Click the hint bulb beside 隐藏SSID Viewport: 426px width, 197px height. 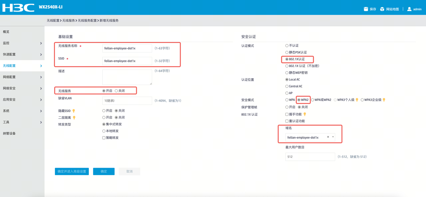pyautogui.click(x=74, y=111)
